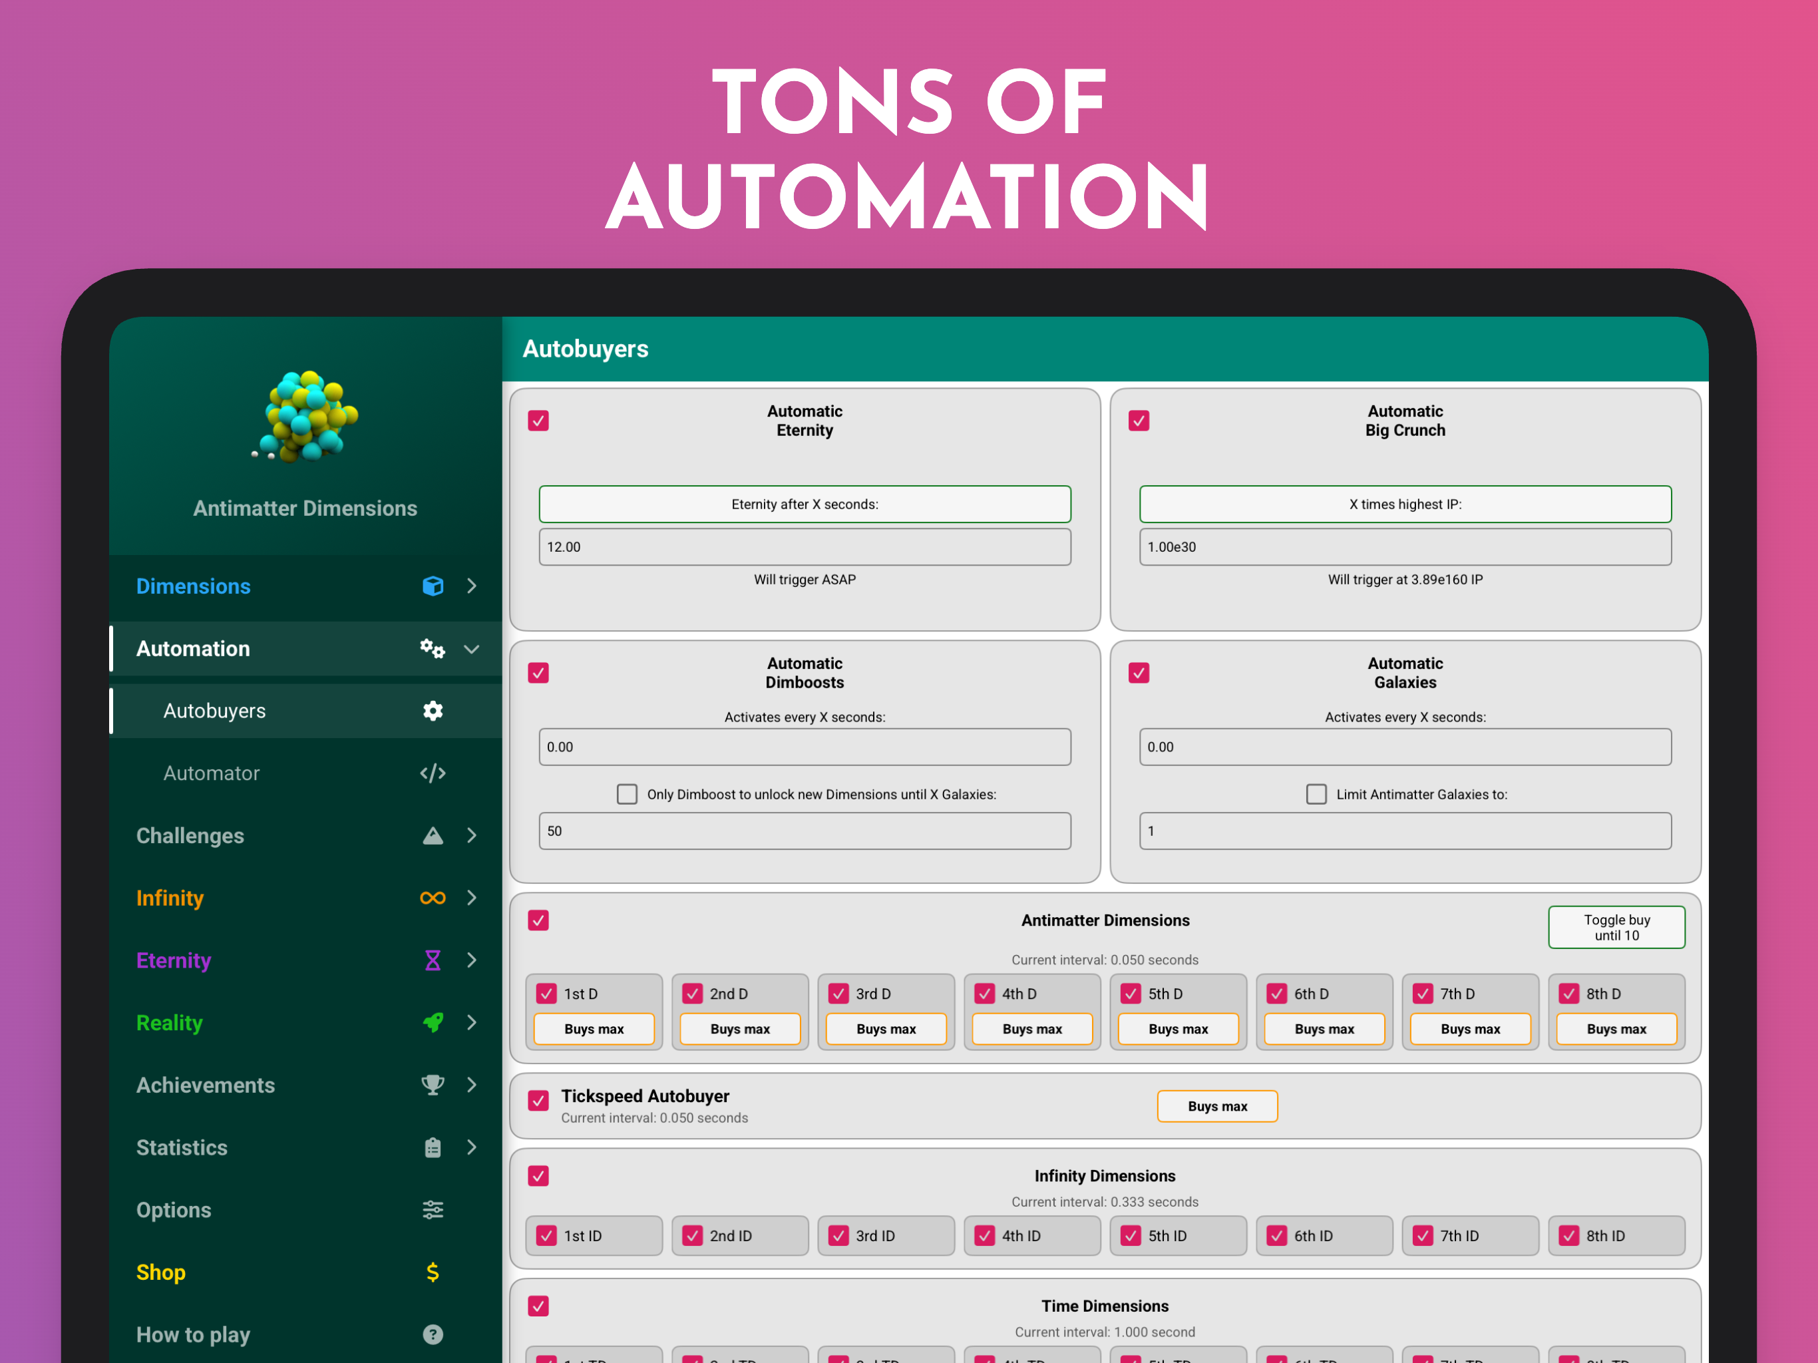Open the Dimensions menu item
Image resolution: width=1818 pixels, height=1363 pixels.
point(305,586)
